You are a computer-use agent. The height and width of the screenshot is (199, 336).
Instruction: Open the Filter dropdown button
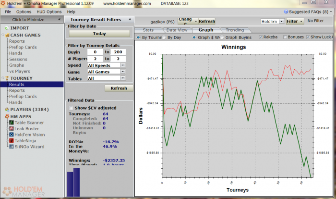tap(295, 21)
